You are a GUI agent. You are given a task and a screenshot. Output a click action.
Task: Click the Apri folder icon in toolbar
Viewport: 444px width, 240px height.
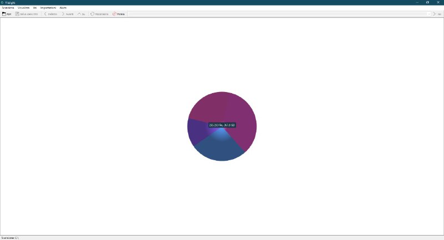(4, 14)
